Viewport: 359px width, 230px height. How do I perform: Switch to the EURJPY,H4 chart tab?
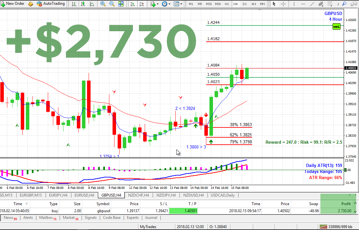(x=58, y=195)
